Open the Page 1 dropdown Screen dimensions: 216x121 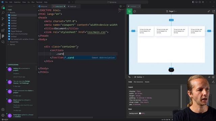[171, 11]
